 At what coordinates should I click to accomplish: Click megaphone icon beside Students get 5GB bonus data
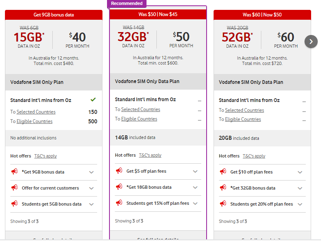(x=14, y=203)
